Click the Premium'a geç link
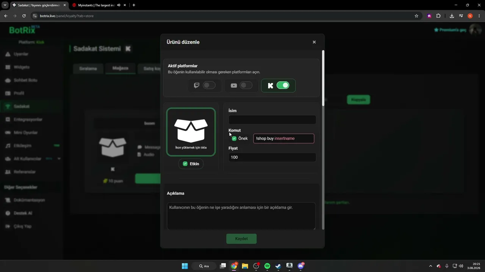The image size is (485, 272). click(x=450, y=30)
